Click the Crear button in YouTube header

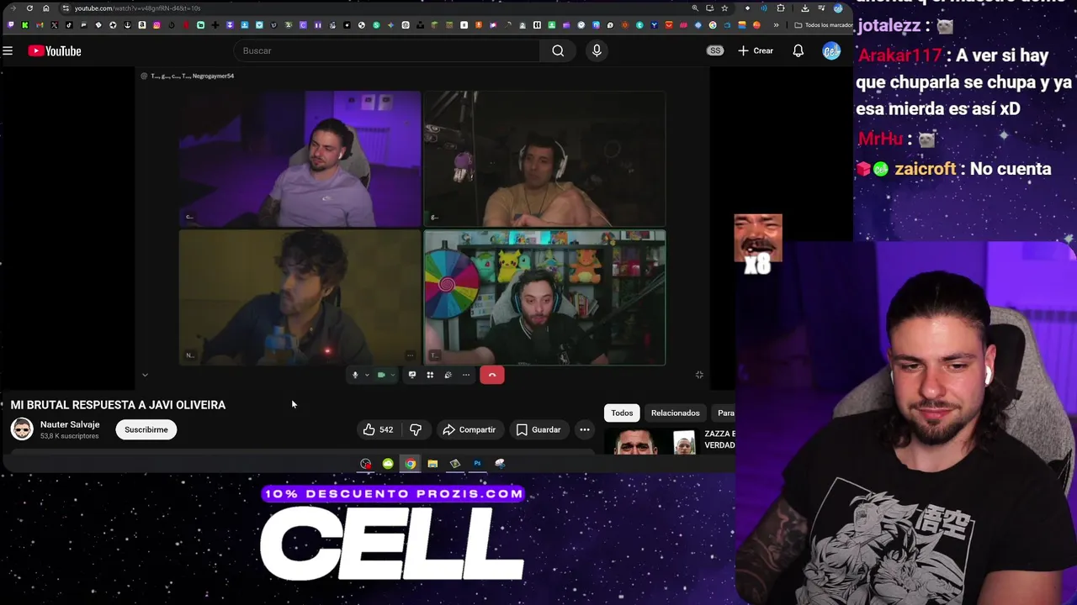pos(756,50)
